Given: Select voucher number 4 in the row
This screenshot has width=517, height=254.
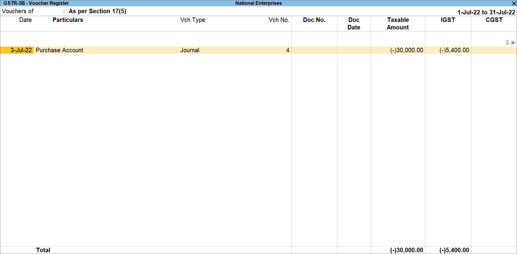Looking at the screenshot, I should [288, 50].
